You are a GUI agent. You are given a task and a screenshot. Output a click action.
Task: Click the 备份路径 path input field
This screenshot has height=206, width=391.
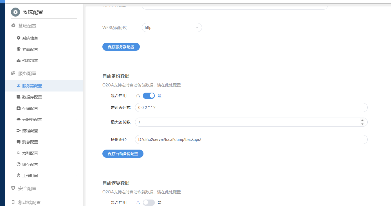(251, 139)
